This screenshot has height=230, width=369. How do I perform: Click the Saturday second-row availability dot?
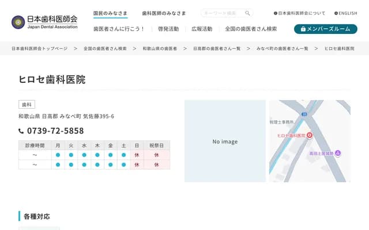(x=124, y=165)
